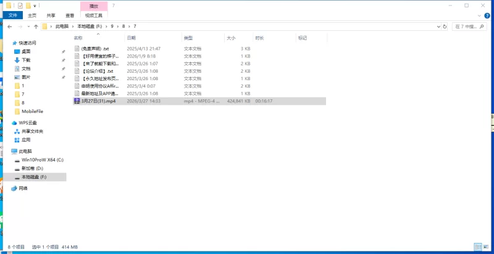This screenshot has height=254, width=494.
Task: Switch to details view via status bar icon
Action: click(x=478, y=247)
